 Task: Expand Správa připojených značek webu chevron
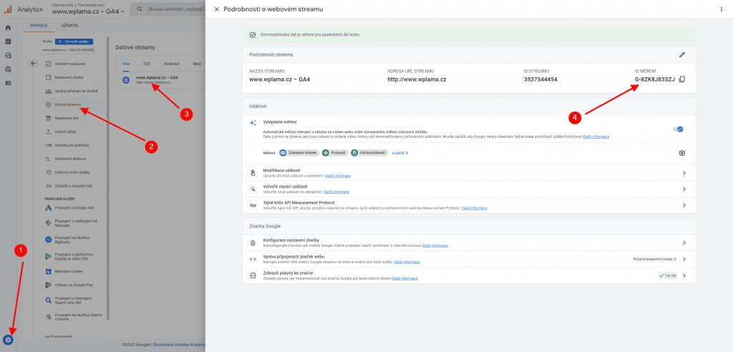coord(684,259)
